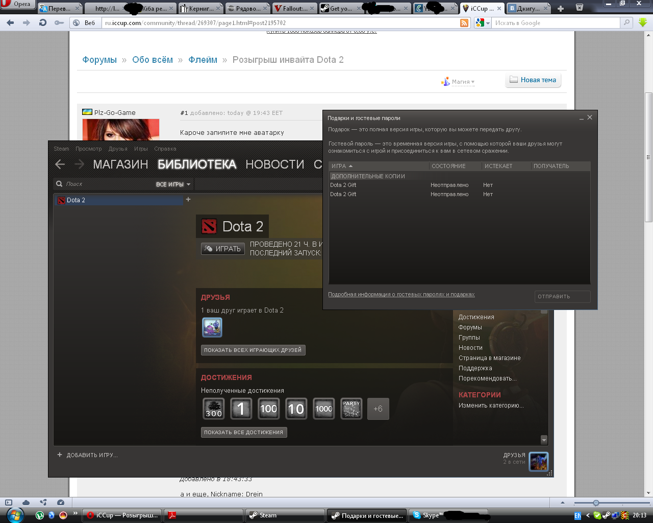The image size is (653, 523).
Task: Open the Просмотр menu in Steam
Action: pos(89,149)
